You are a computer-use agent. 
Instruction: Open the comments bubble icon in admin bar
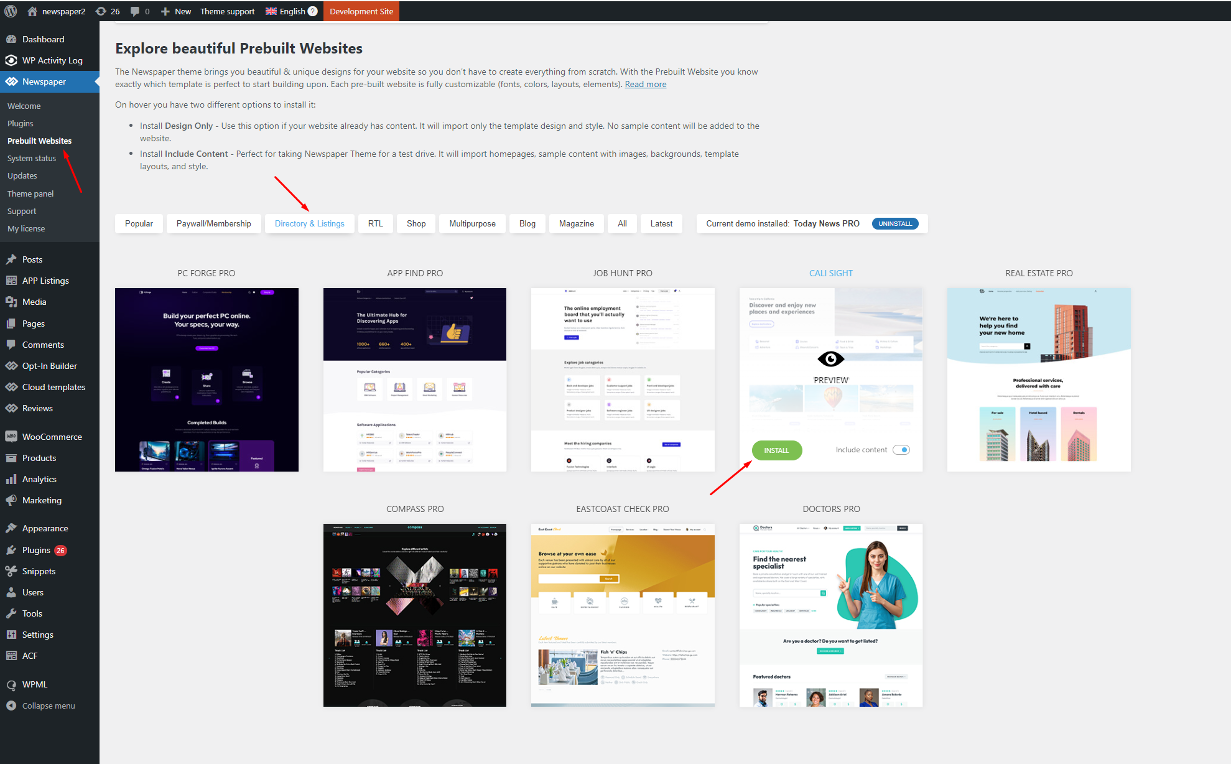pyautogui.click(x=135, y=11)
